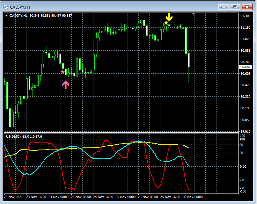Click the 91.300 price scale label
Image resolution: width=257 pixels, height=204 pixels.
[245, 16]
